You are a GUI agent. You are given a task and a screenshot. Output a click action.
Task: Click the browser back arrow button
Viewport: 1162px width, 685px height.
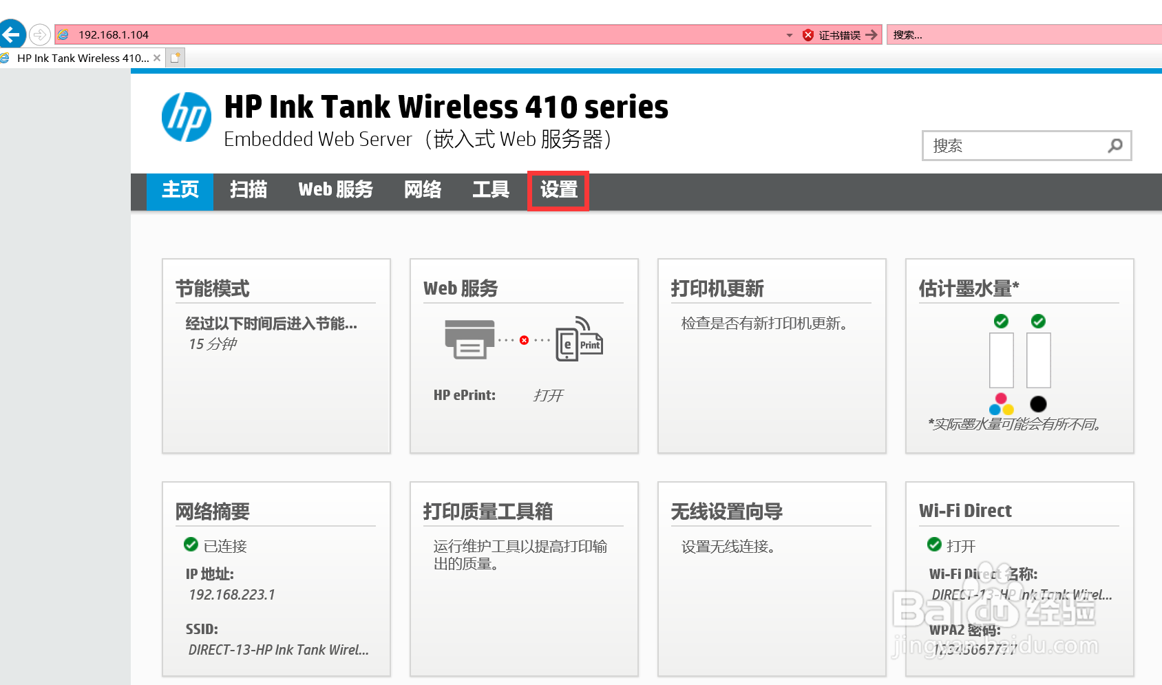(11, 34)
